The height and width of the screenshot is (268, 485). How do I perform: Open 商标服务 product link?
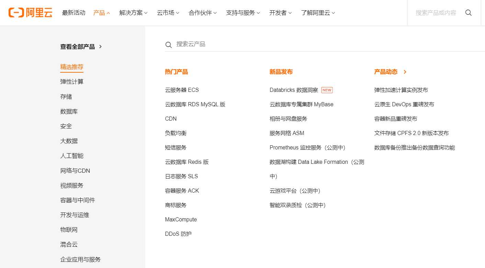click(x=176, y=205)
